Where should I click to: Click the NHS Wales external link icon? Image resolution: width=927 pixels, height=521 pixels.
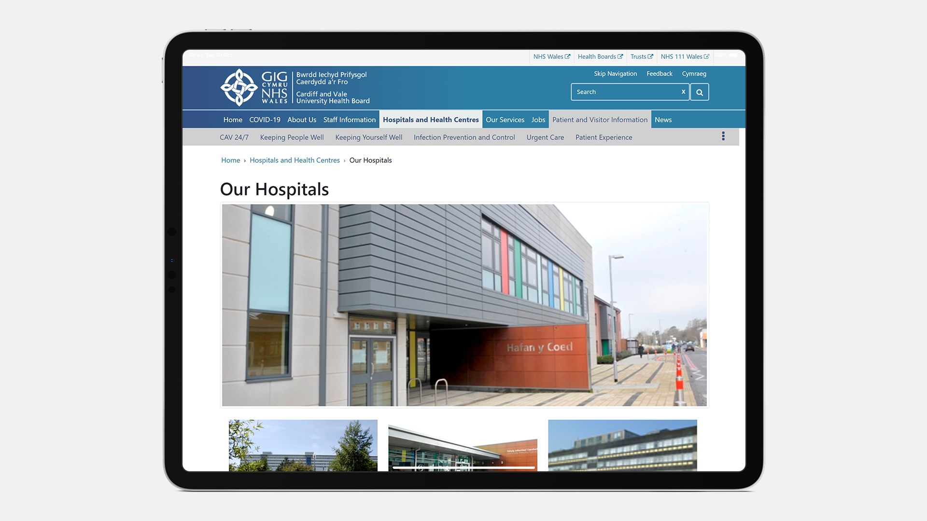pos(565,56)
